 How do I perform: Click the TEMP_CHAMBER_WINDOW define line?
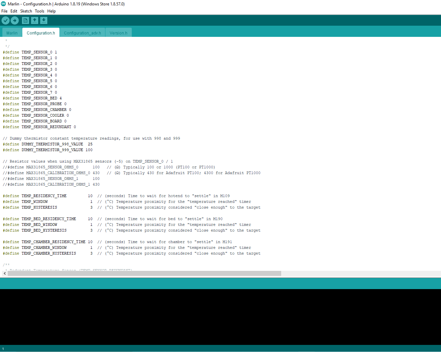pyautogui.click(x=127, y=248)
